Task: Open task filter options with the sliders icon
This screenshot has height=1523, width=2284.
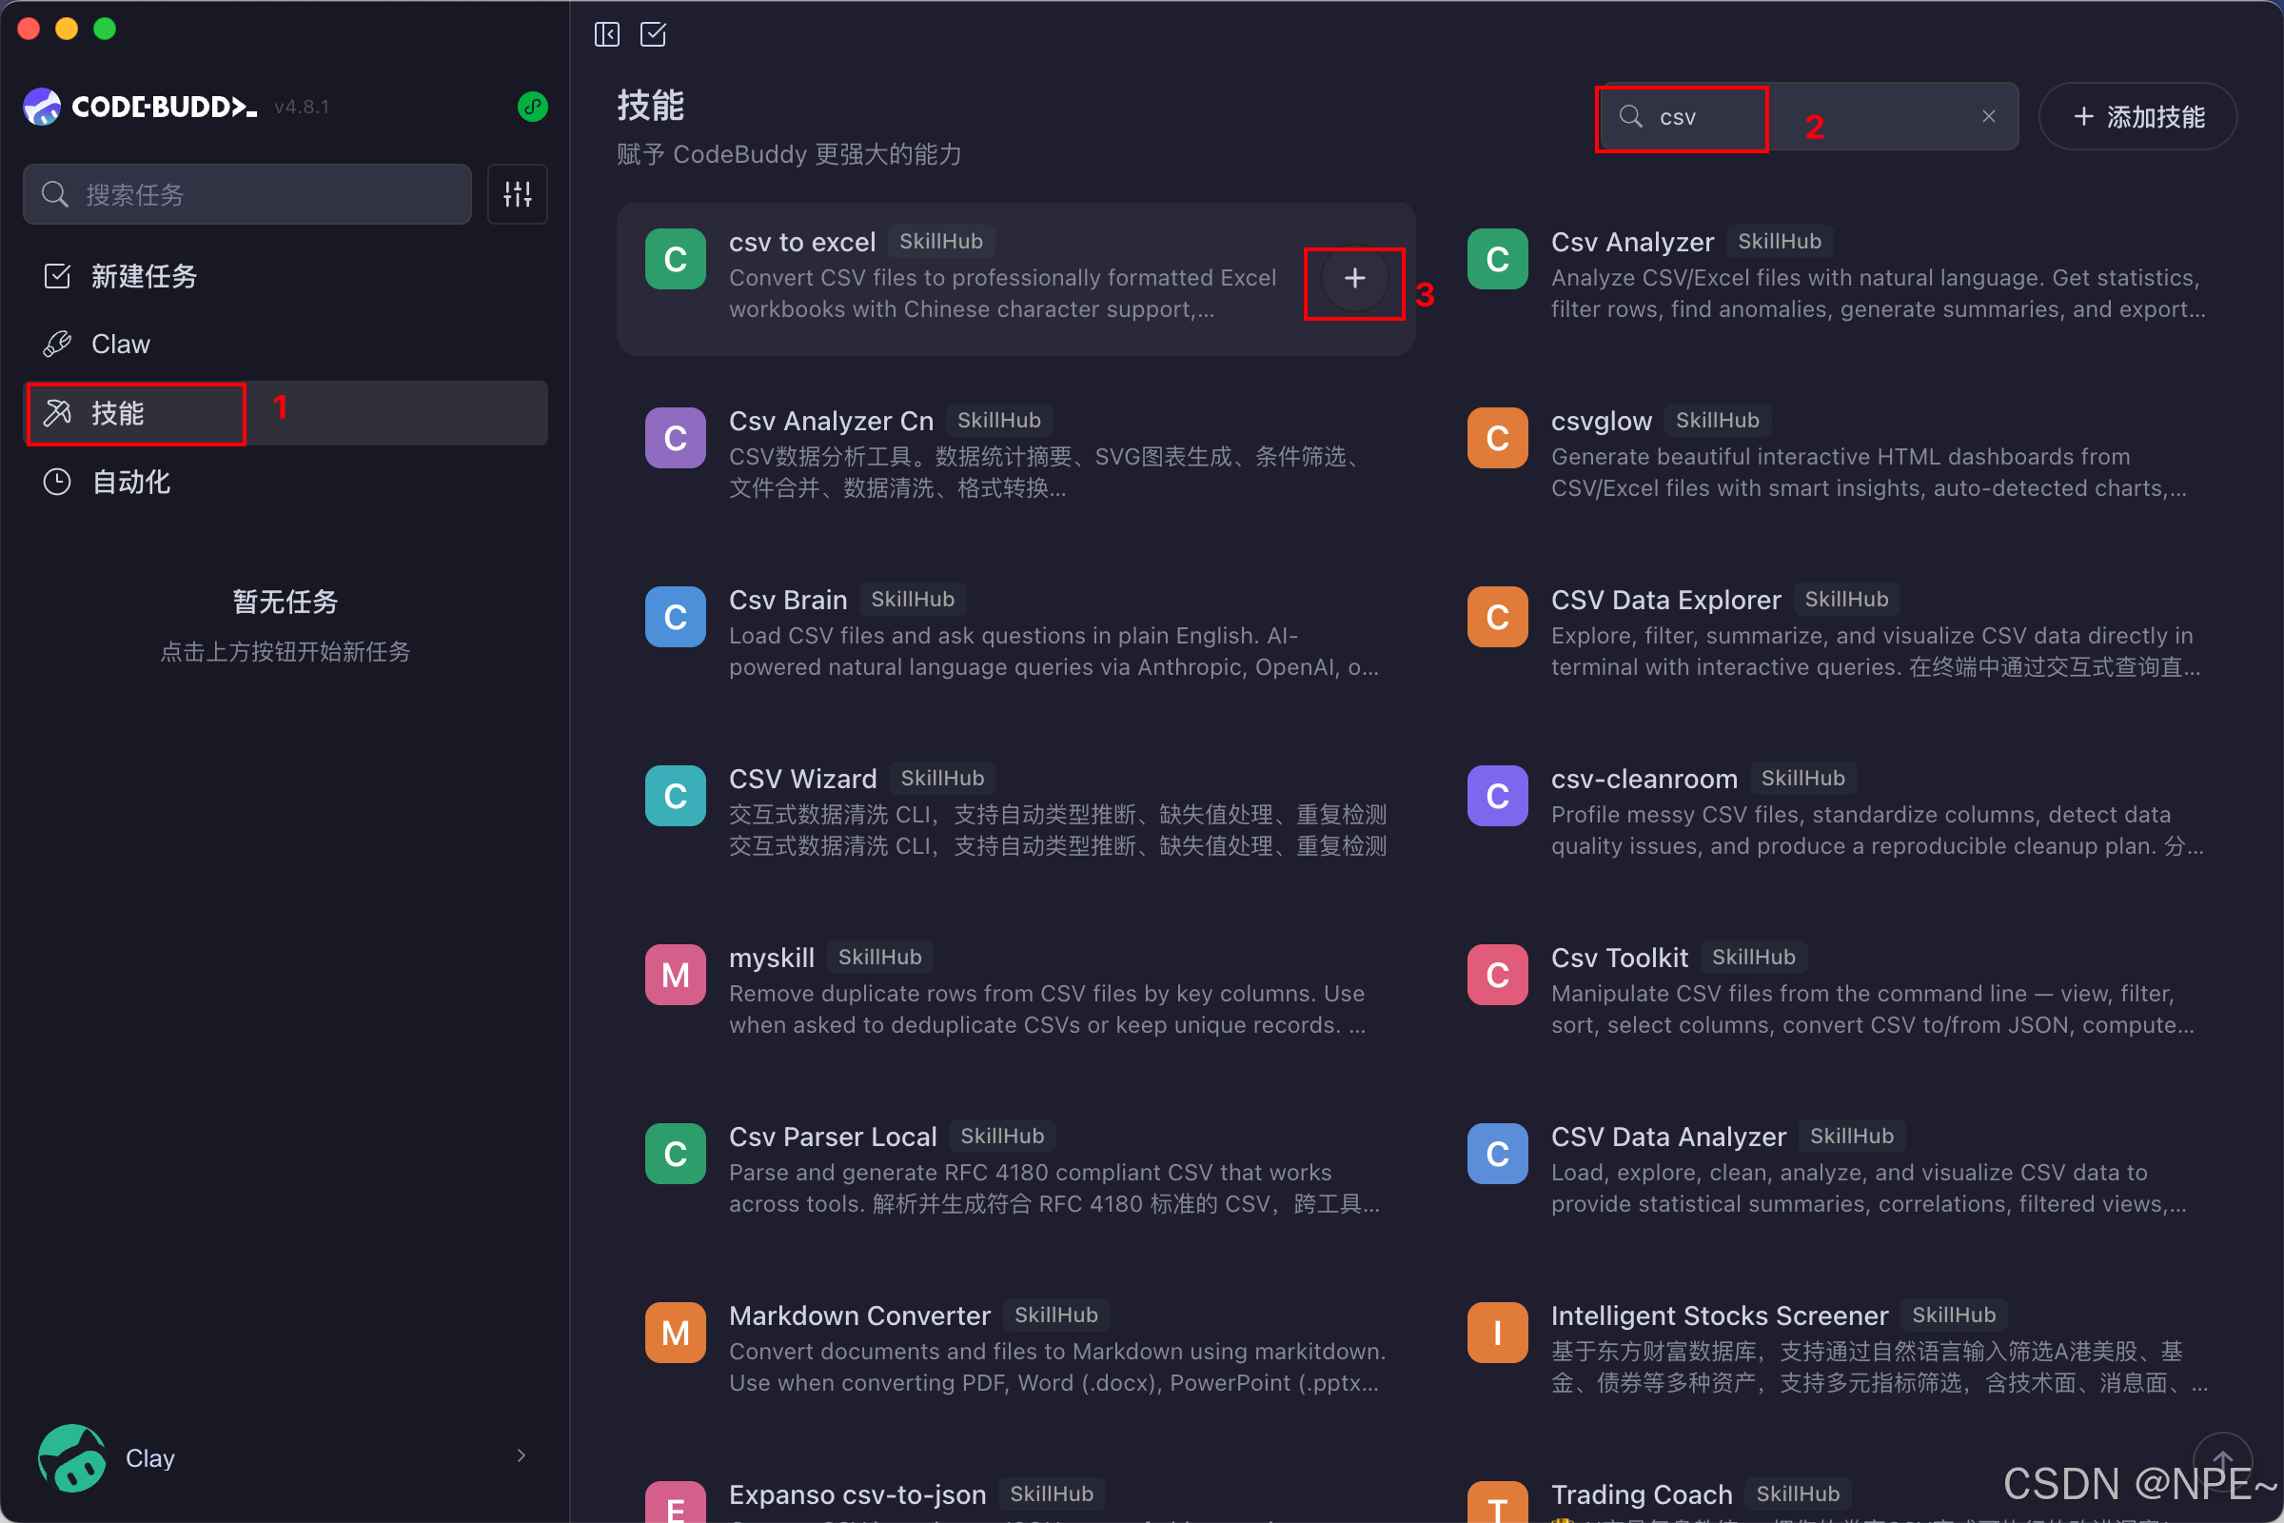Action: [x=517, y=194]
